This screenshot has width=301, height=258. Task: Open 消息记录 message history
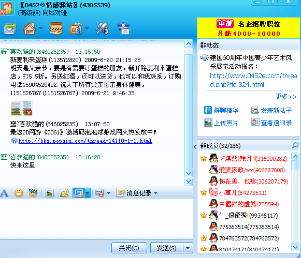[134, 193]
